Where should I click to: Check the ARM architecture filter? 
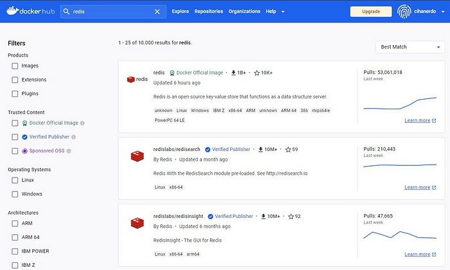click(x=15, y=224)
